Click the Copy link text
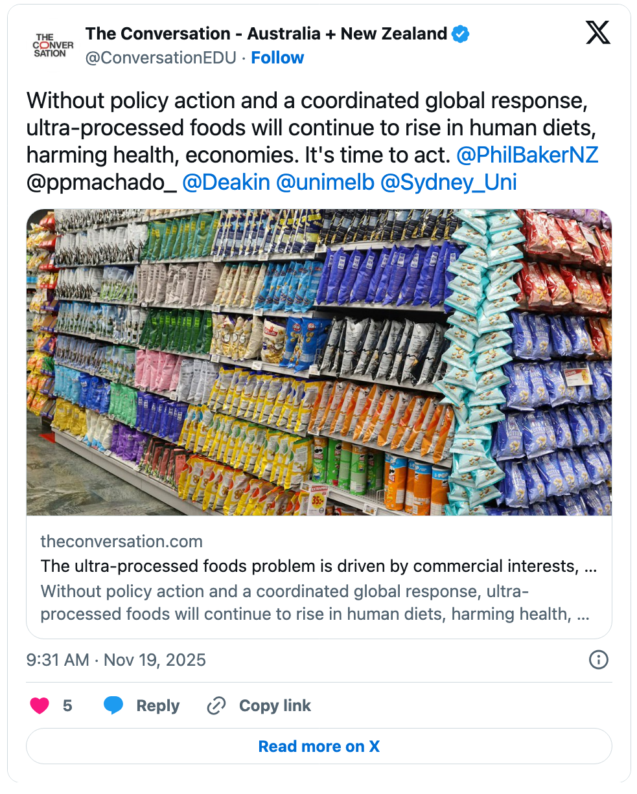Image resolution: width=637 pixels, height=794 pixels. pyautogui.click(x=275, y=705)
